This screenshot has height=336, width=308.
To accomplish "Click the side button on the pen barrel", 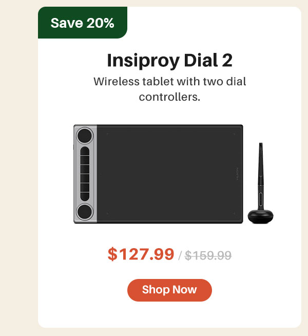I will 261,199.
